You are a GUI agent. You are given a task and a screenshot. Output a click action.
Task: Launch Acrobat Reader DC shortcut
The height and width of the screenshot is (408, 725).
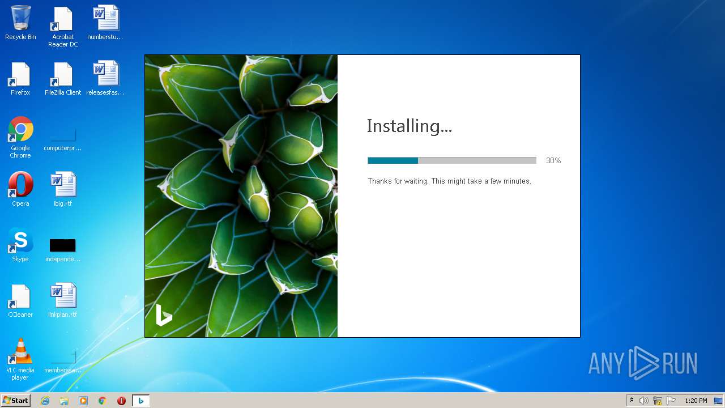click(63, 26)
